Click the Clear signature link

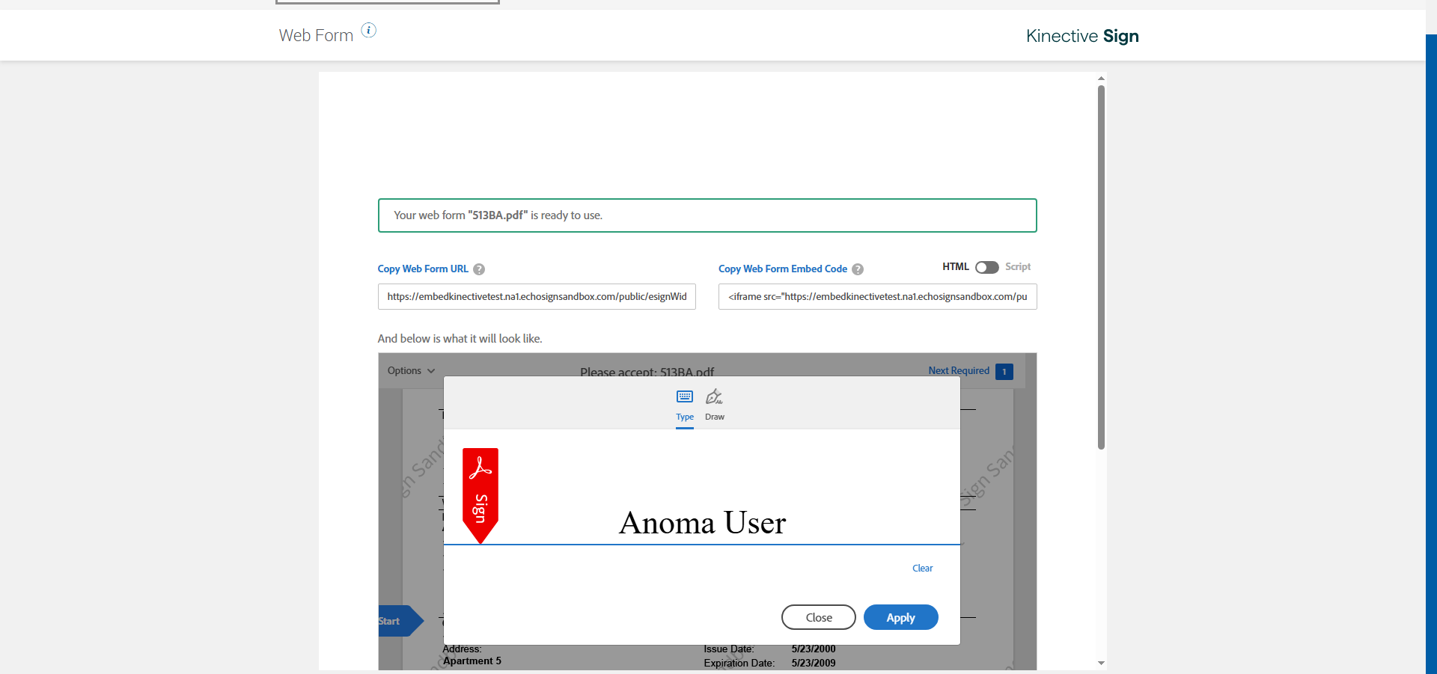tap(923, 569)
